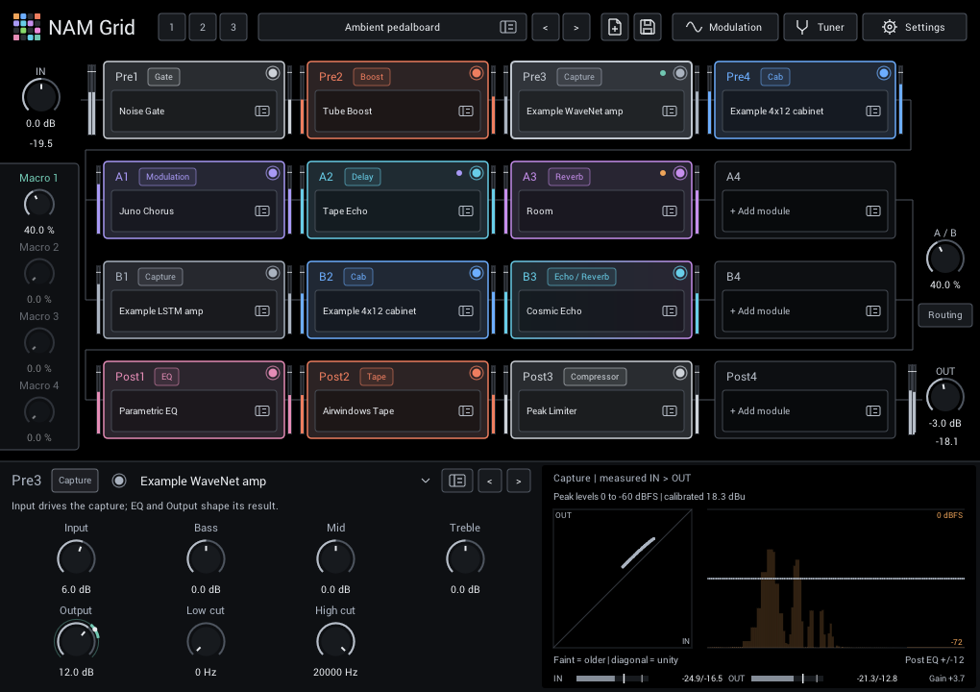The image size is (980, 692).
Task: Select next capture in the Pre3 editor
Action: tap(518, 481)
